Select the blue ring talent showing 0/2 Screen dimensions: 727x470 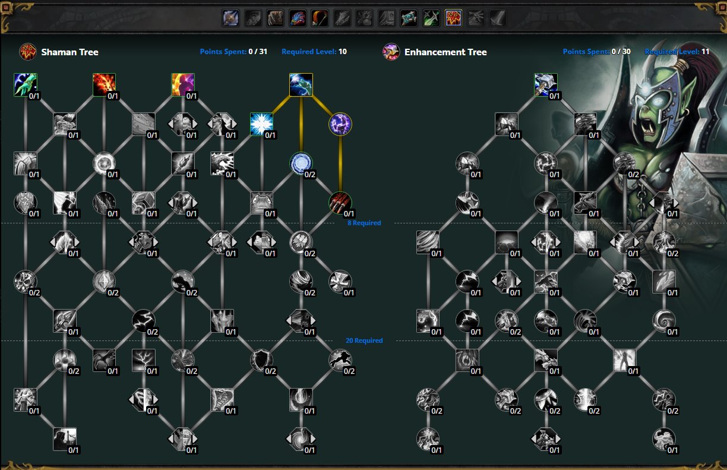pyautogui.click(x=301, y=163)
